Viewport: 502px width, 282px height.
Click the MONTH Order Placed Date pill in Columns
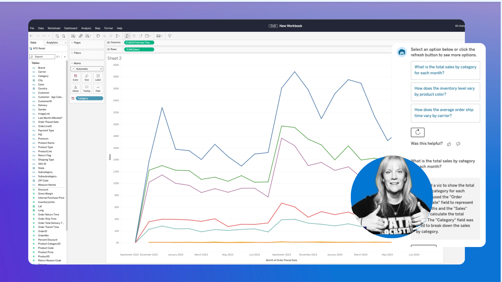pos(139,42)
